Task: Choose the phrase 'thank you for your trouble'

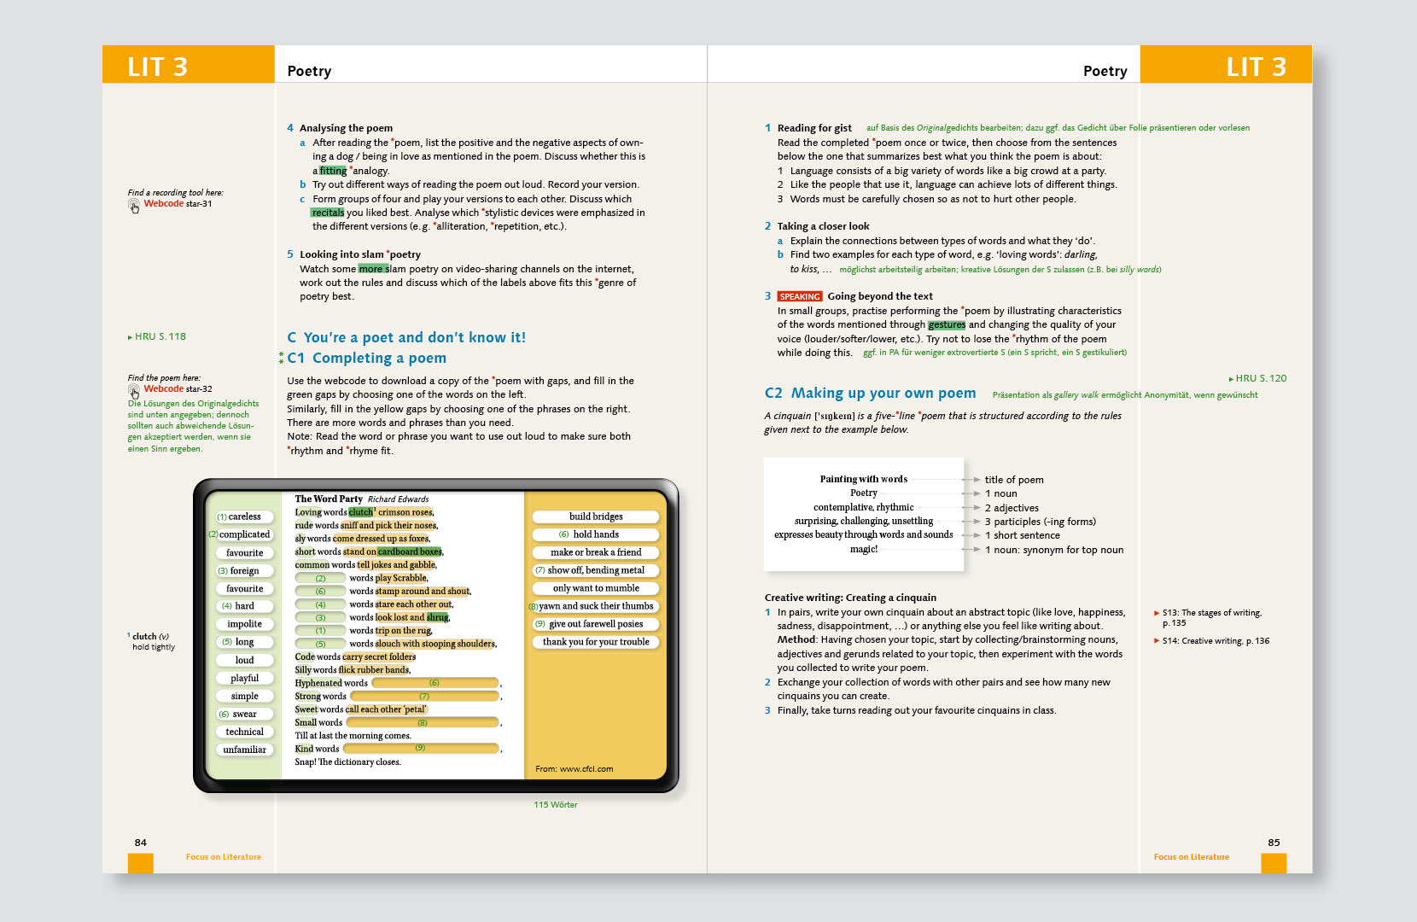Action: click(x=596, y=642)
